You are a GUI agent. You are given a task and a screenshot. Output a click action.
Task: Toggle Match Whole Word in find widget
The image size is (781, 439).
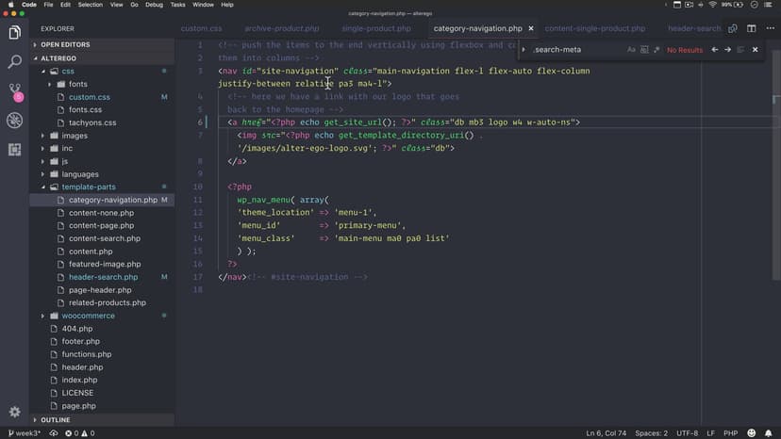643,50
